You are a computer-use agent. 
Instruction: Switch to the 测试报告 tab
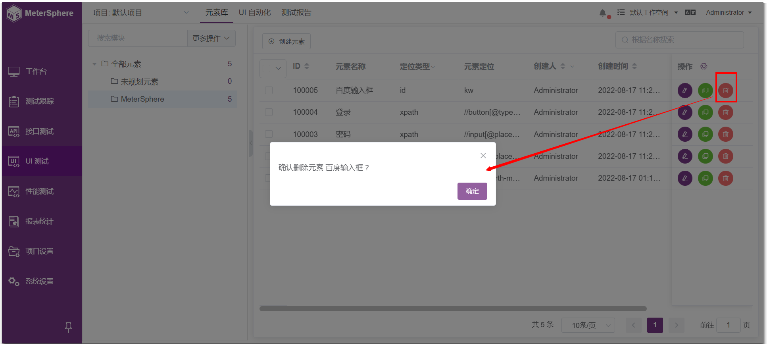point(296,13)
